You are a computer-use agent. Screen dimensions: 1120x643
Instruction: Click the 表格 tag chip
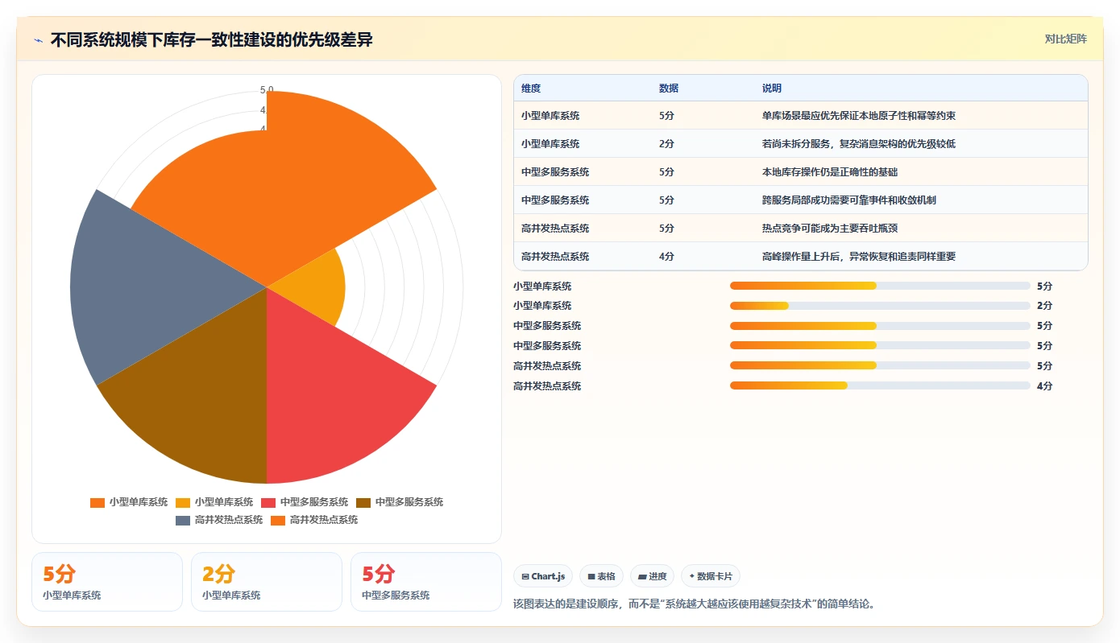pyautogui.click(x=601, y=576)
